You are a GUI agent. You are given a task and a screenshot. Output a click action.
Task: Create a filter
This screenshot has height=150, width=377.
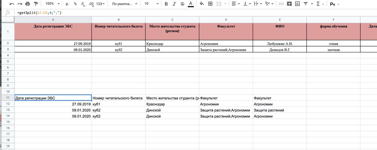305,4
